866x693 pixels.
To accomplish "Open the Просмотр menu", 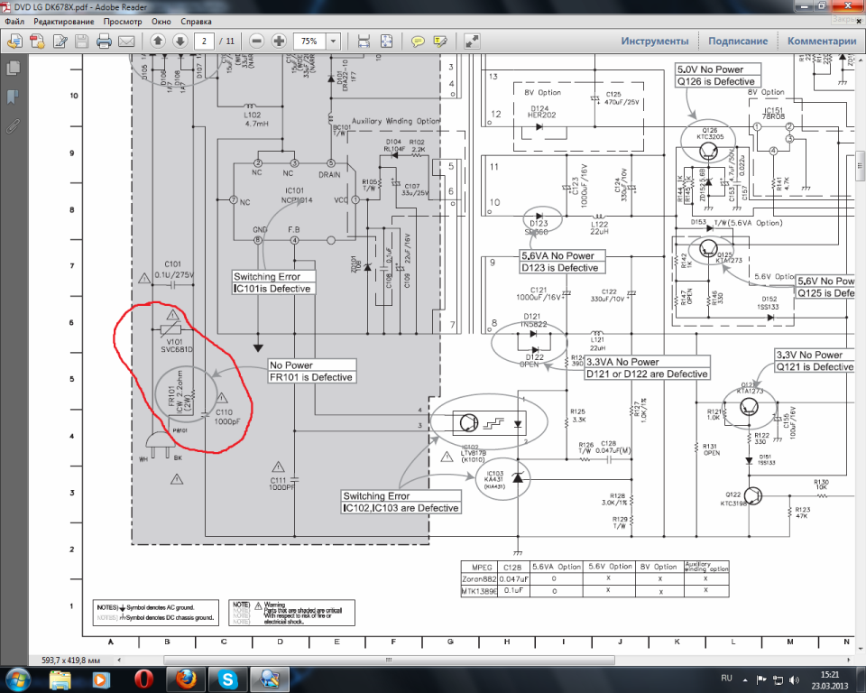I will 123,21.
